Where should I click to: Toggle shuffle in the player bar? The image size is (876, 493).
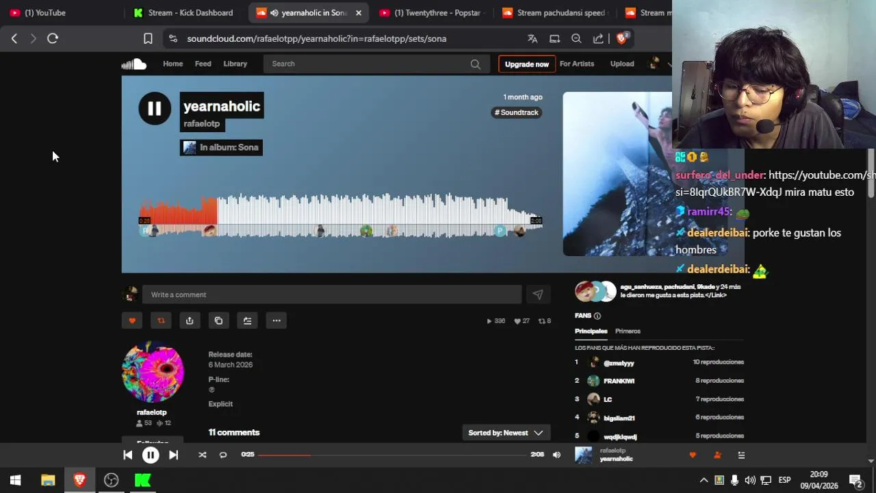click(x=202, y=455)
